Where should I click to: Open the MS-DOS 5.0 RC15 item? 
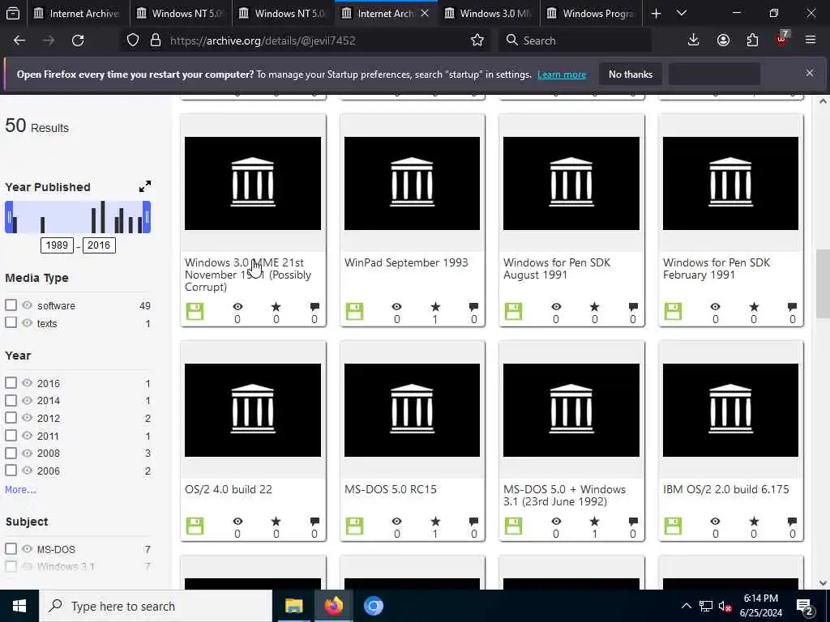click(390, 489)
